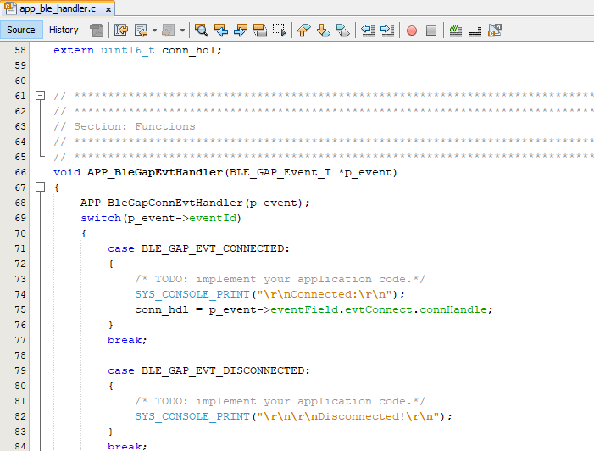Click Find Previous Occurrence icon
Viewport: 594px width, 451px height.
(x=221, y=31)
